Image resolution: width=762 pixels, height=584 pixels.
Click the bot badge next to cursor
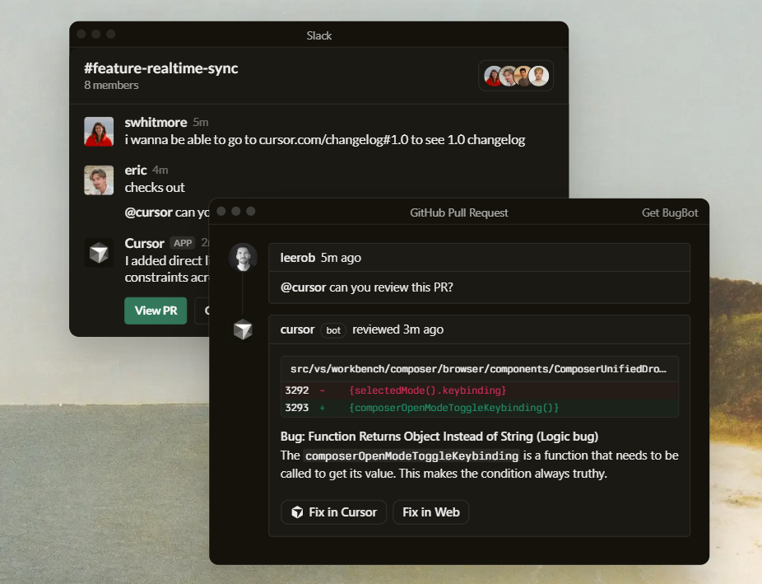click(333, 330)
